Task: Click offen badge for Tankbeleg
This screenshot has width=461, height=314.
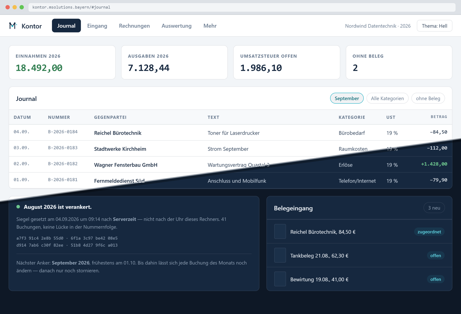Action: [x=435, y=255]
